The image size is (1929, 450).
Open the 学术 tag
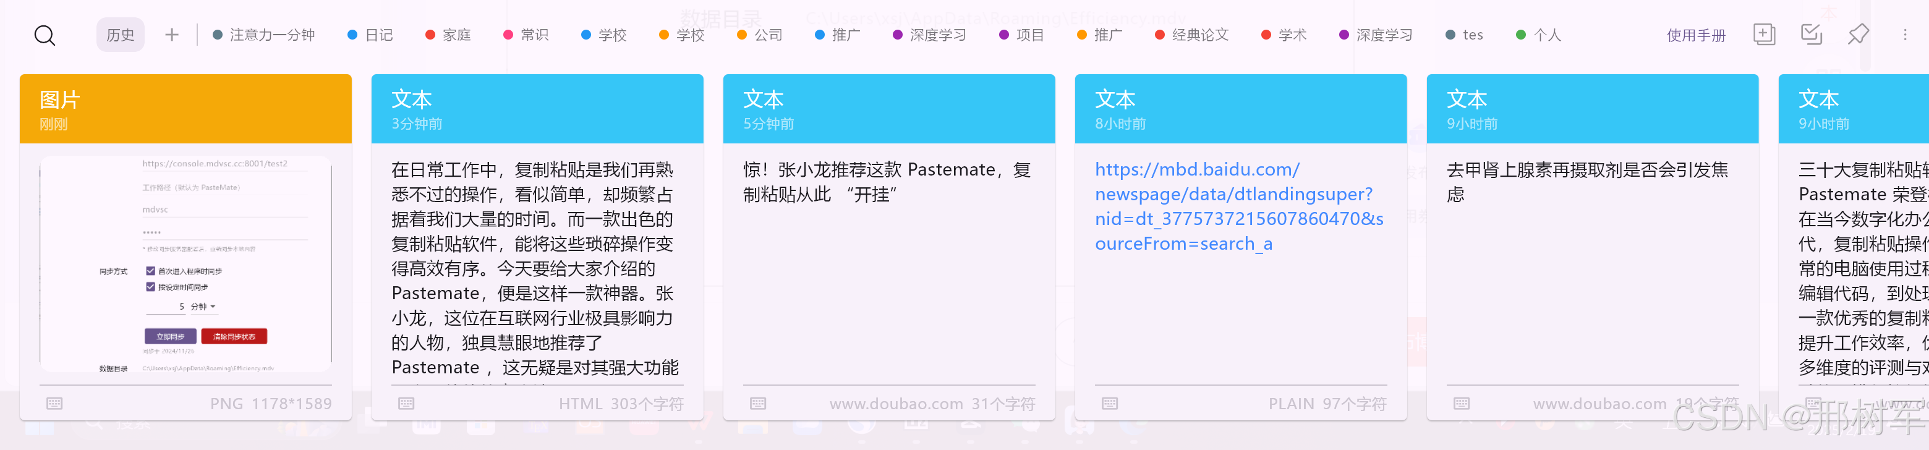click(x=1284, y=35)
